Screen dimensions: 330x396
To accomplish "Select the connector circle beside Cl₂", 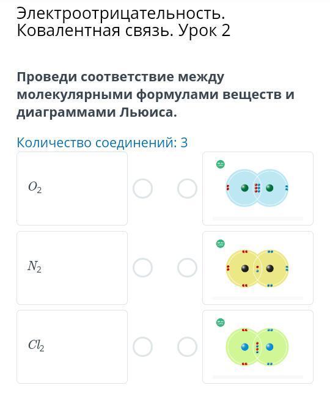I will 142,346.
